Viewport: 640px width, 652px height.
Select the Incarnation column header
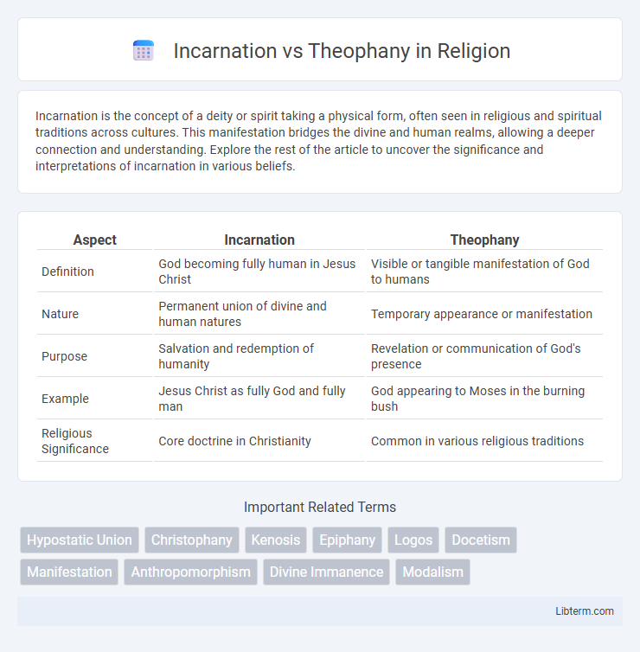259,240
